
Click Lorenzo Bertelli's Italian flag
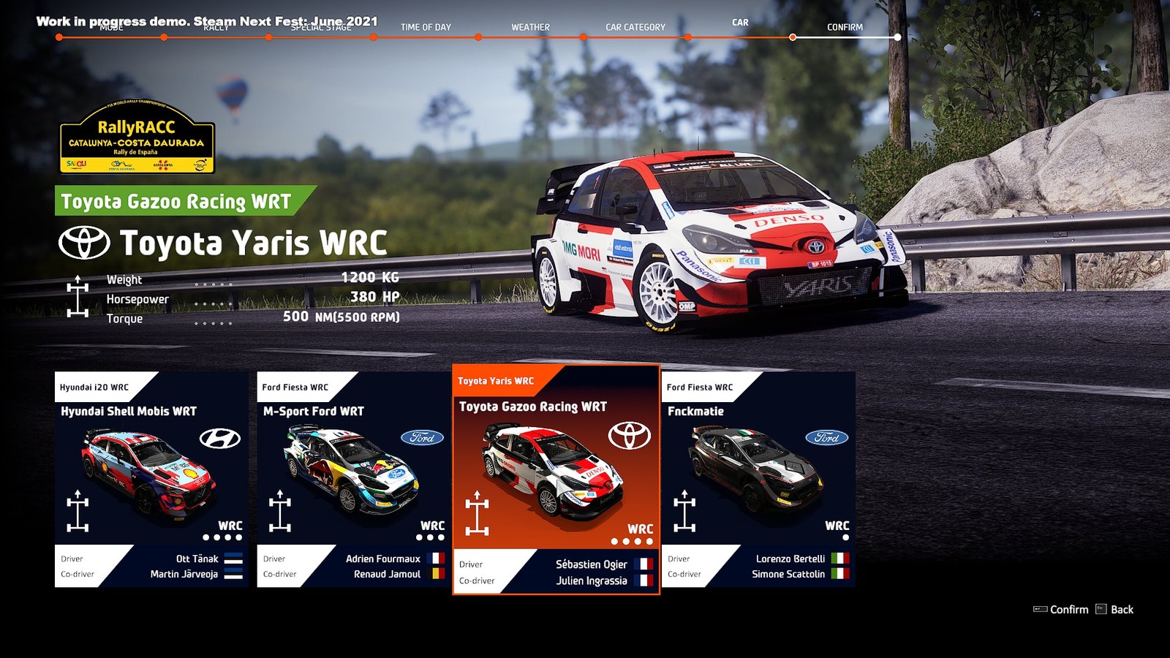click(x=840, y=559)
